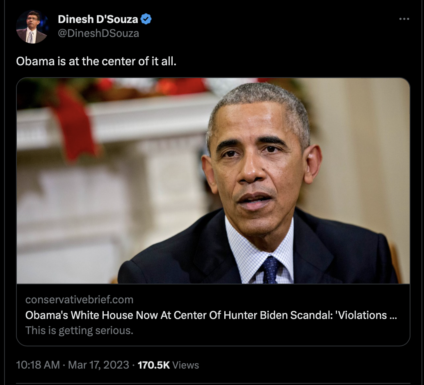The height and width of the screenshot is (385, 424).
Task: Open the Hunter Biden Scandal headline
Action: coord(211,315)
